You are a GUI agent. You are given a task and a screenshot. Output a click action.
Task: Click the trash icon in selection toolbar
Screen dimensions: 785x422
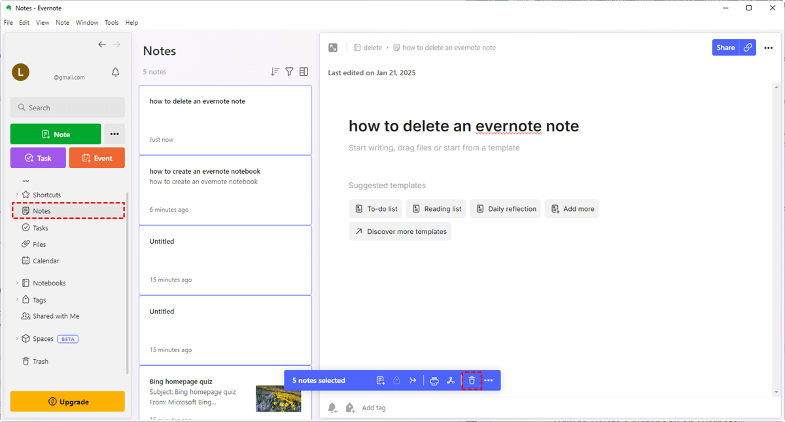[x=472, y=380]
